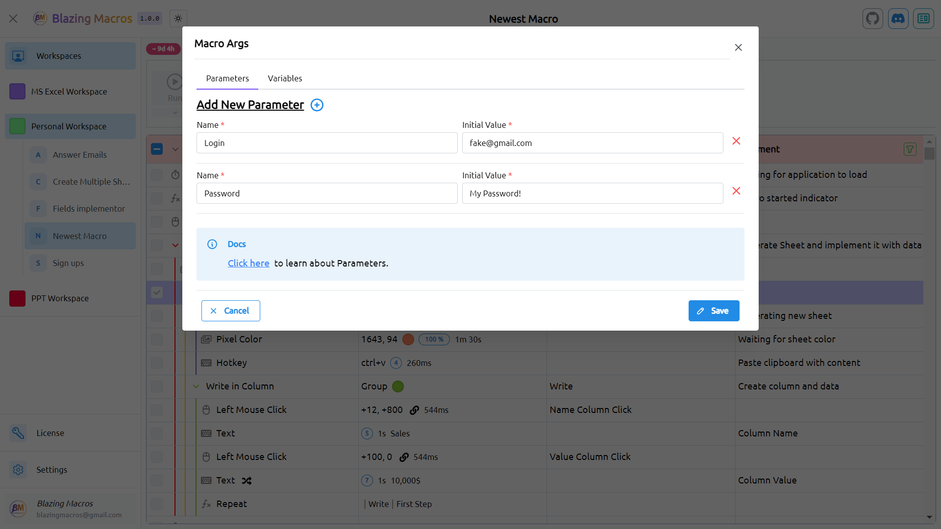941x529 pixels.
Task: Click the step count badge 4 on Hotkey row
Action: click(x=396, y=363)
